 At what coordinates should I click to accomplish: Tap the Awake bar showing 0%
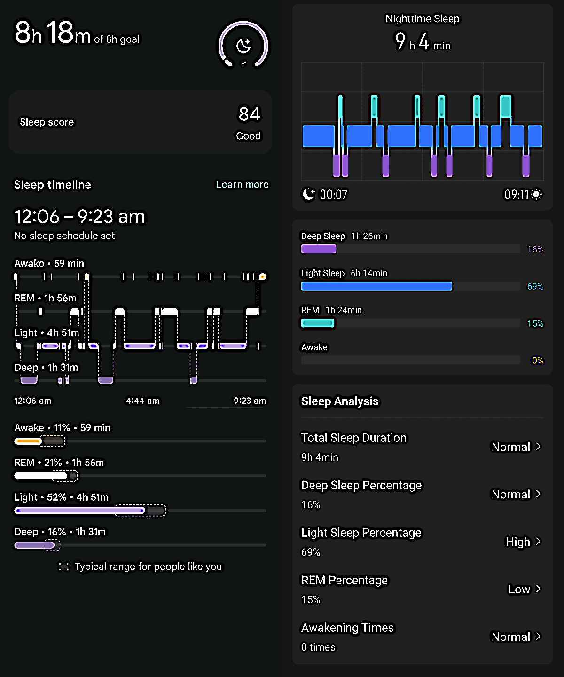[x=409, y=360]
